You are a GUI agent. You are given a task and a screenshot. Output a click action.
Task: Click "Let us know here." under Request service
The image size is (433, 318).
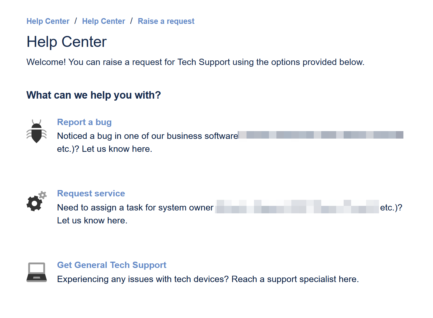click(92, 221)
